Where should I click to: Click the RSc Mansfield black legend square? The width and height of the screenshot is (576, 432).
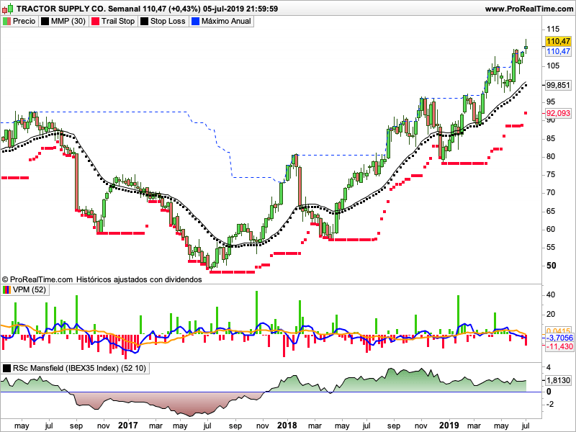point(7,368)
